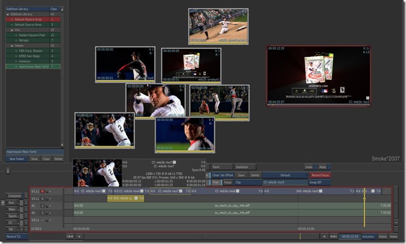Click the New Folder button
406x244 pixels.
click(x=17, y=158)
